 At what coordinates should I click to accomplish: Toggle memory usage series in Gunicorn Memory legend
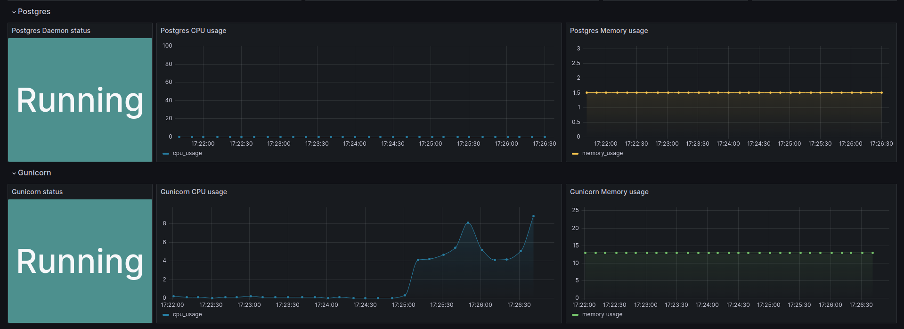click(x=602, y=314)
